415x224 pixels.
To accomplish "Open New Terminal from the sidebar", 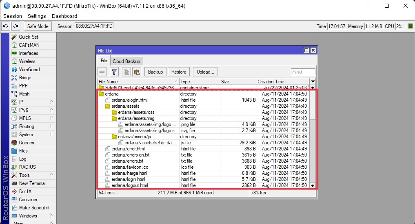I will point(32,183).
